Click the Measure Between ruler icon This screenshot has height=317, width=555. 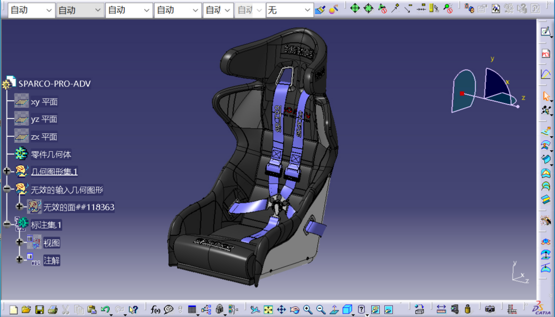(x=441, y=309)
